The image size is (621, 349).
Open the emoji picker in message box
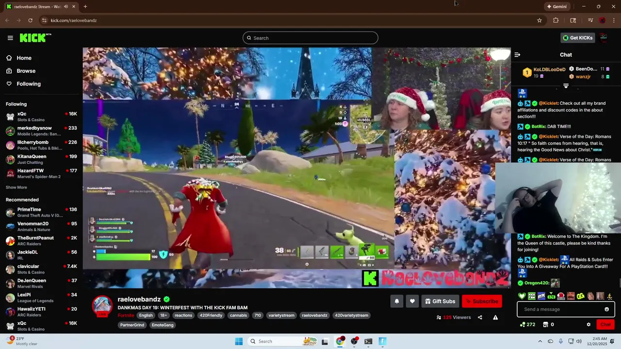click(x=606, y=309)
